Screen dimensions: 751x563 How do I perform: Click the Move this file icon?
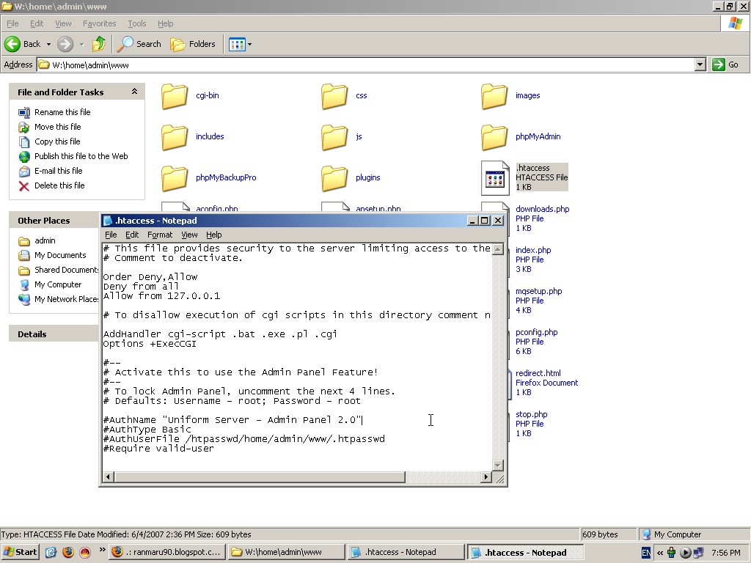pos(24,128)
